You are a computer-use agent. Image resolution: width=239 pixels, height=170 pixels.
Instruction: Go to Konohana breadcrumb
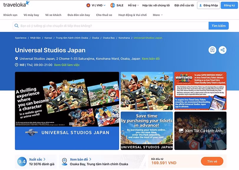click(124, 38)
